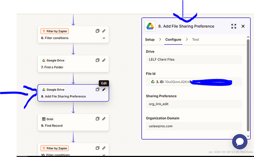Click the Google Drive icon in panel header
The height and width of the screenshot is (157, 254).
pos(149,26)
